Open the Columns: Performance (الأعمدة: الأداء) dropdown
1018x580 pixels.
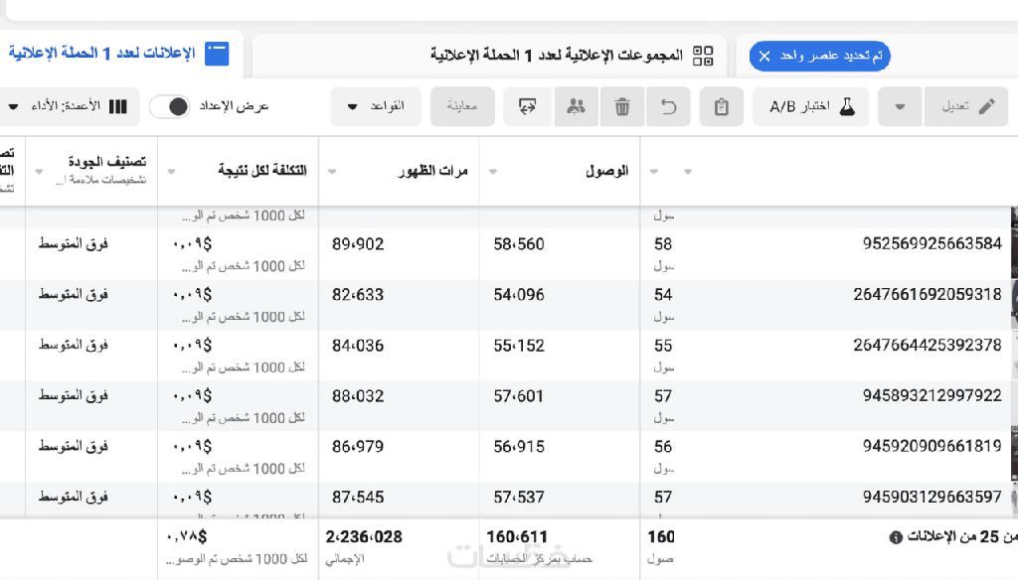tap(68, 106)
